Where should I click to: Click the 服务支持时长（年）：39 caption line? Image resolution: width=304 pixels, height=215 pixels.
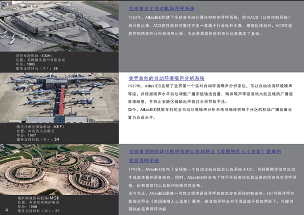(x=37, y=68)
